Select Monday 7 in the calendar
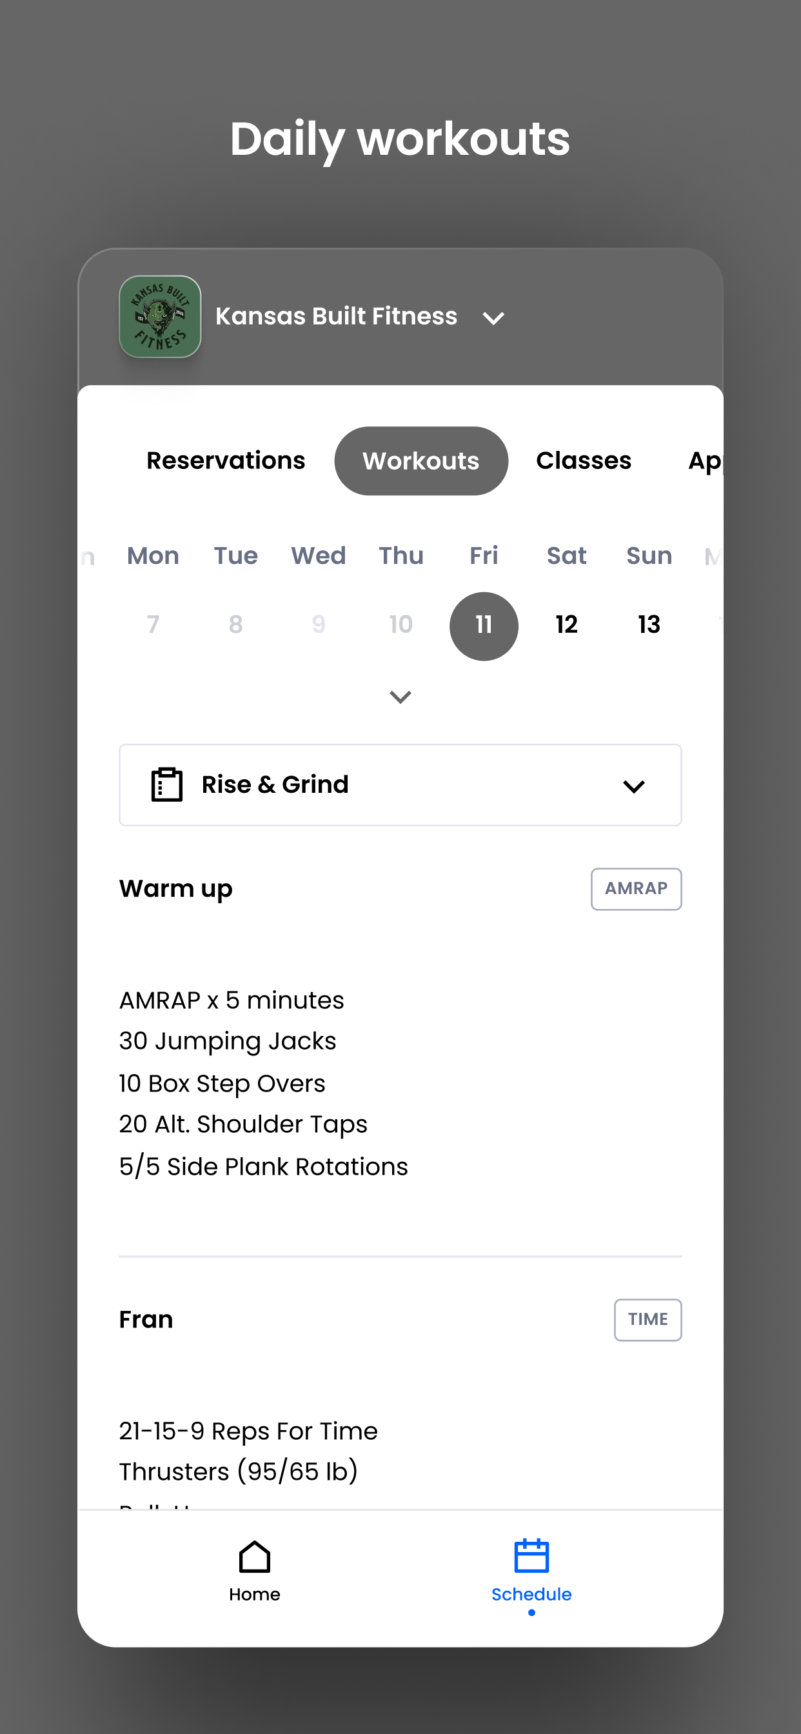Viewport: 801px width, 1734px height. [x=153, y=624]
